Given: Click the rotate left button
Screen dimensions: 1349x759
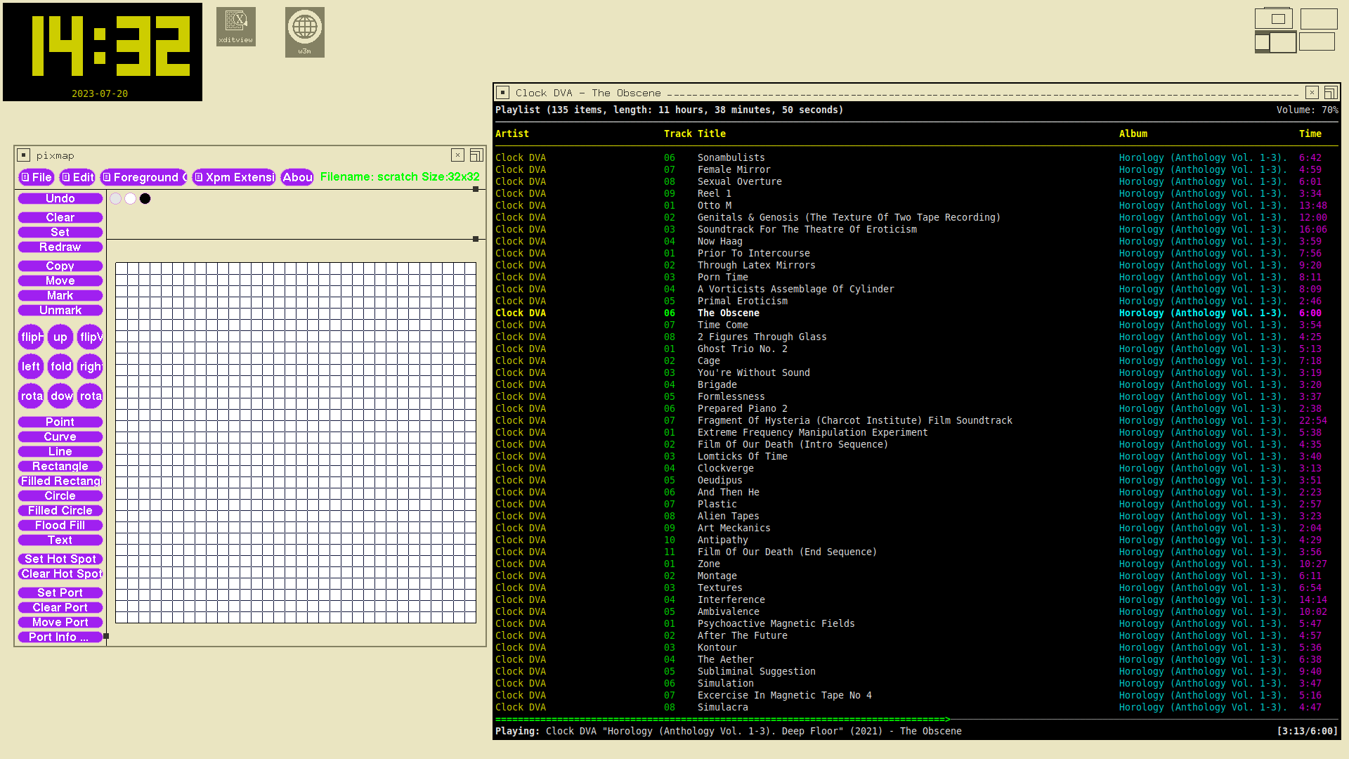Looking at the screenshot, I should [x=31, y=396].
